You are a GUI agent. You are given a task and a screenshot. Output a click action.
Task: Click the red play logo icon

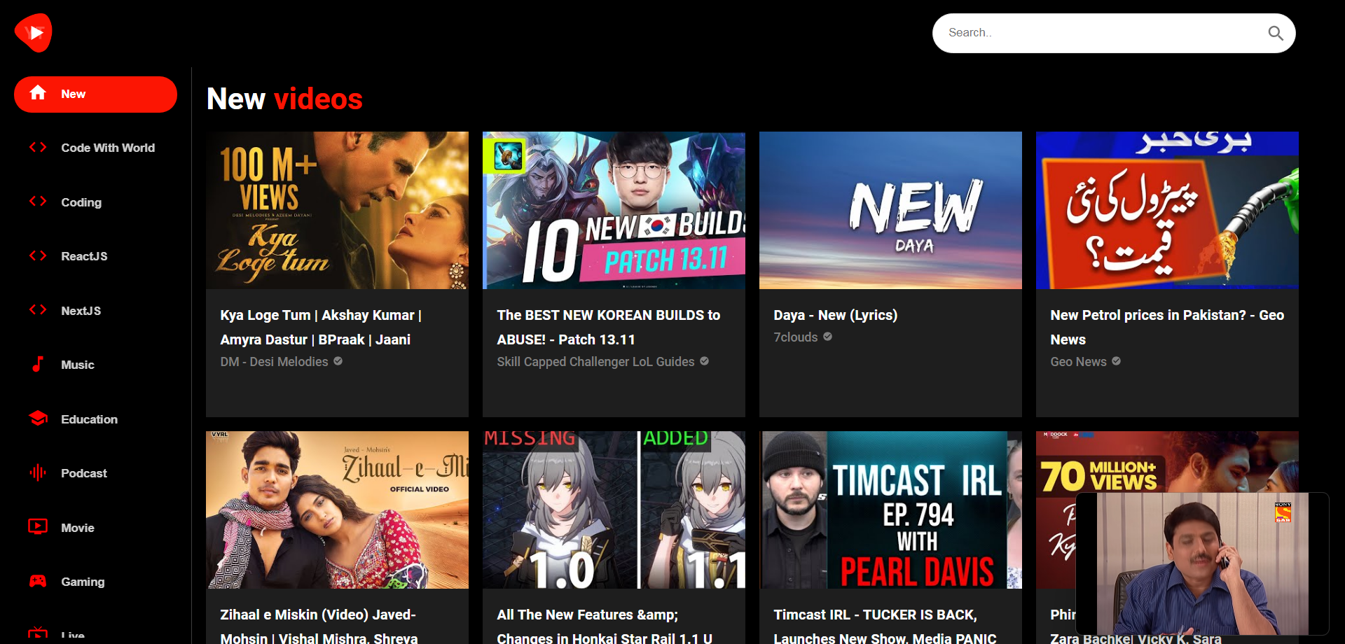[34, 33]
